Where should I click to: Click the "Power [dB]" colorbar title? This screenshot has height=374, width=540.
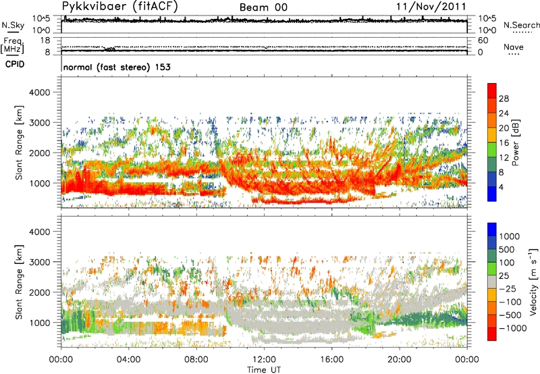coord(516,142)
